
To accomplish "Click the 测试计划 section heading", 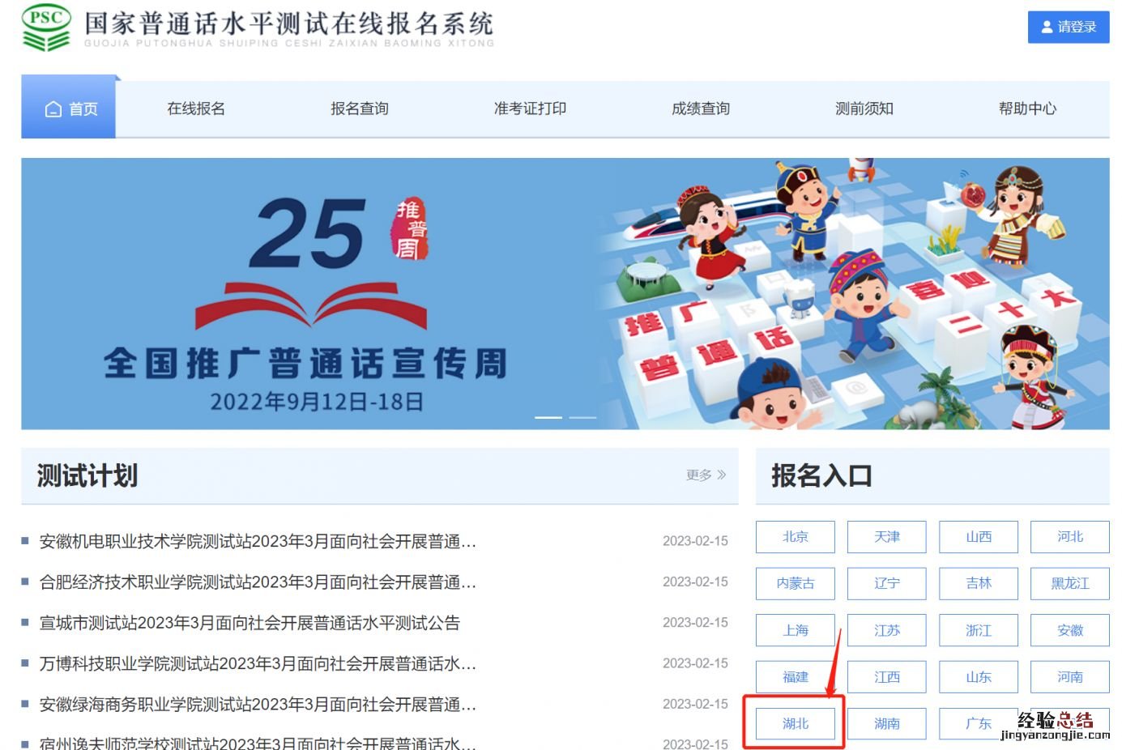I will pyautogui.click(x=87, y=475).
